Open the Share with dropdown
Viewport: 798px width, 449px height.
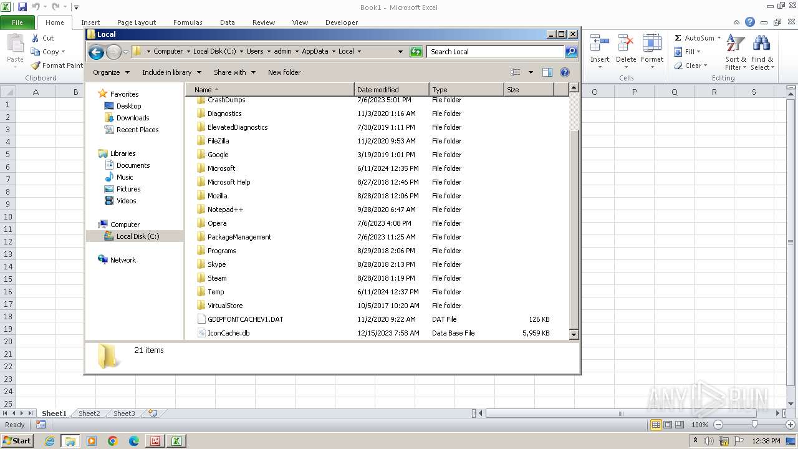(x=234, y=72)
